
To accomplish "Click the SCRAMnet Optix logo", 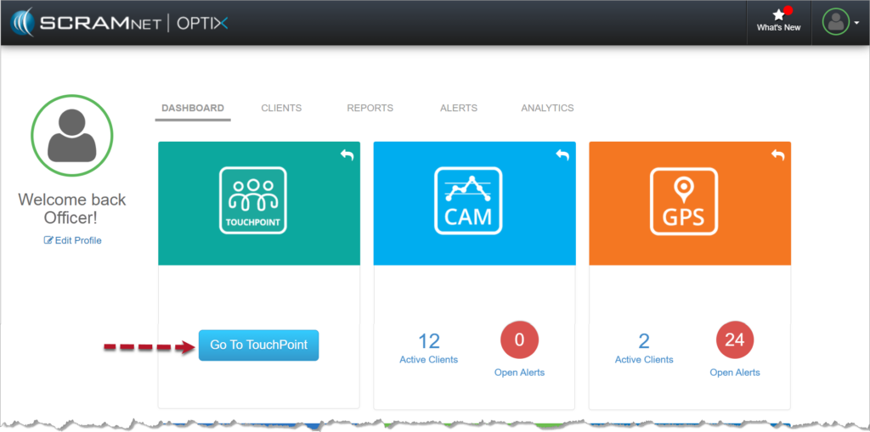I will pyautogui.click(x=119, y=22).
